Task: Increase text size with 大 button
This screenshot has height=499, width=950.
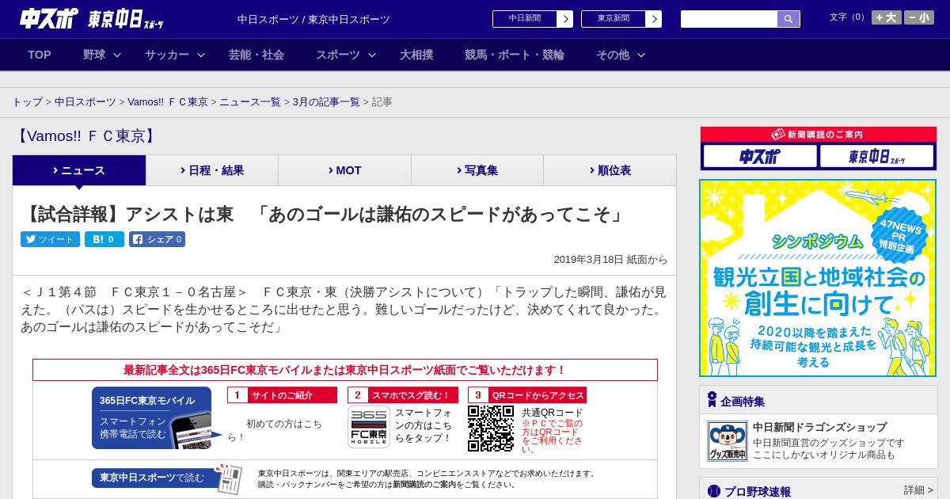Action: pos(886,17)
